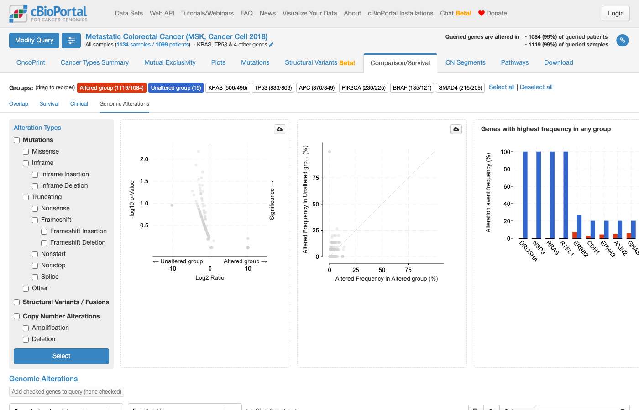Toggle the TP53 (833/806) group
The width and height of the screenshot is (639, 410).
click(273, 88)
